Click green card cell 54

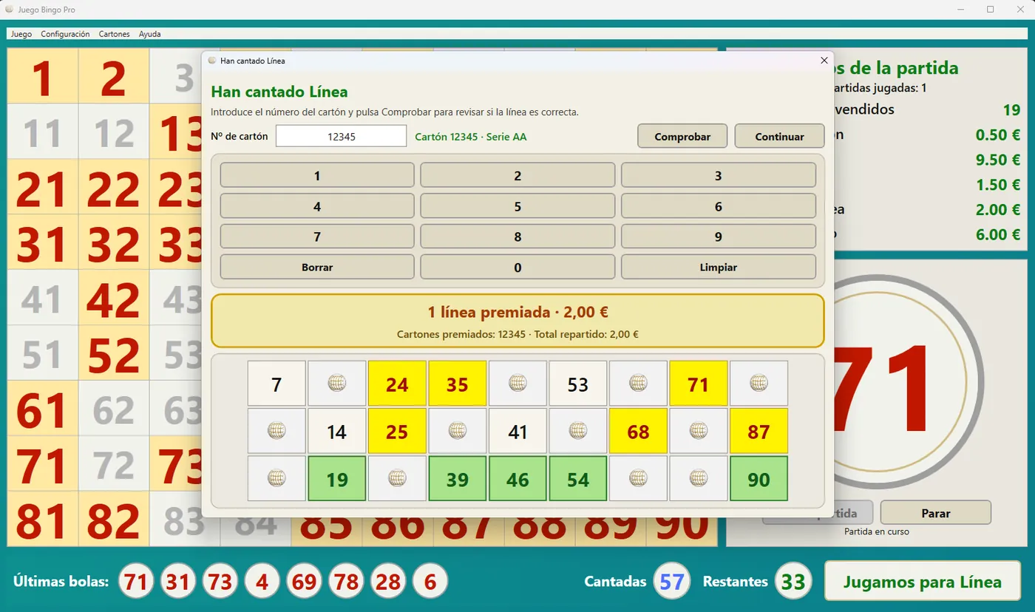point(578,478)
